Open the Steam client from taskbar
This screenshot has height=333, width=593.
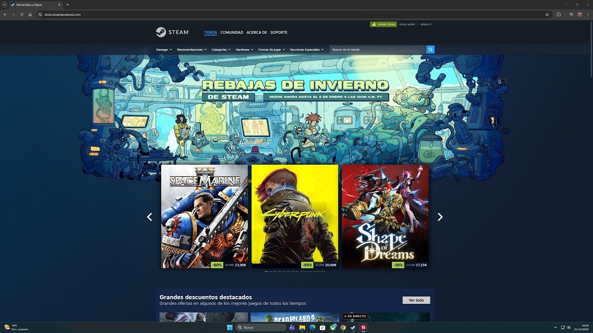(353, 327)
